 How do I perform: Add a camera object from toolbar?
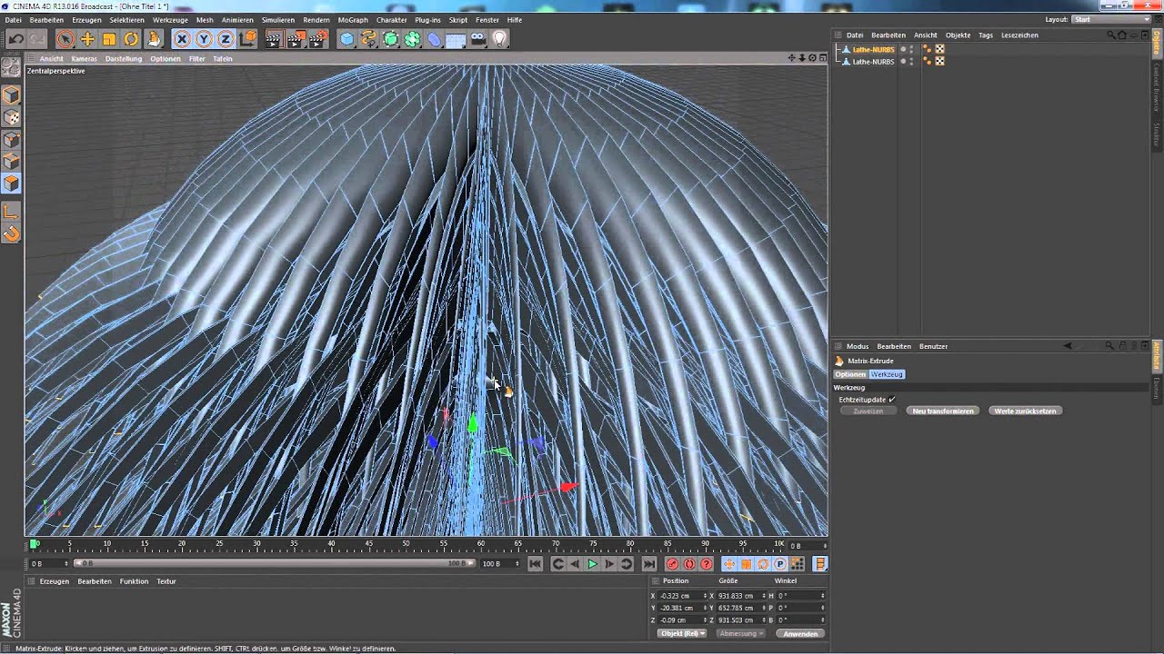(x=477, y=39)
